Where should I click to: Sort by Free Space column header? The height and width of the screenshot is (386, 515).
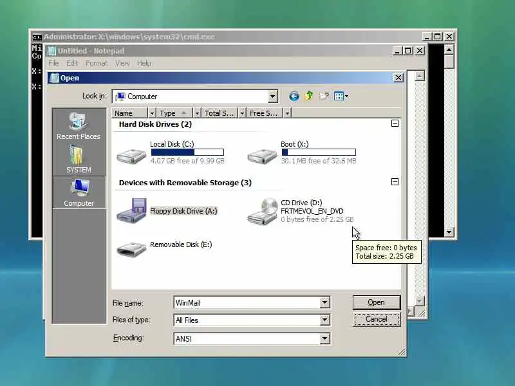point(265,113)
